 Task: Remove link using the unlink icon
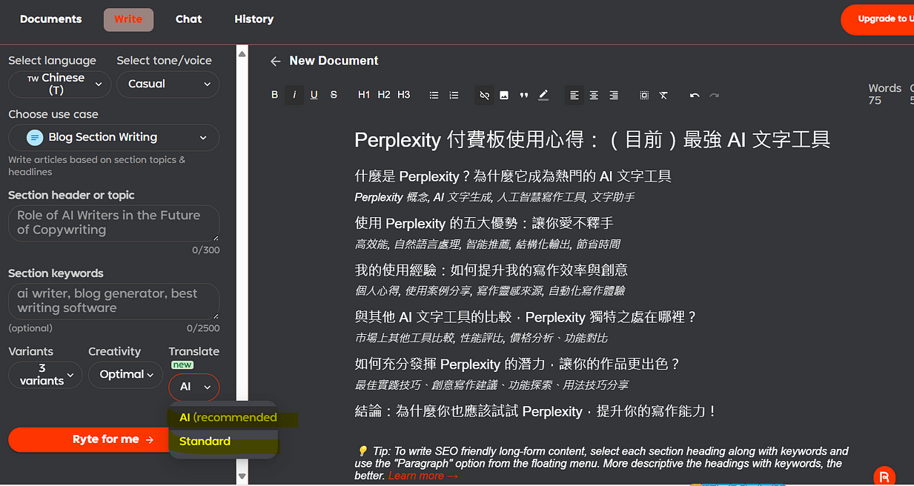(484, 95)
